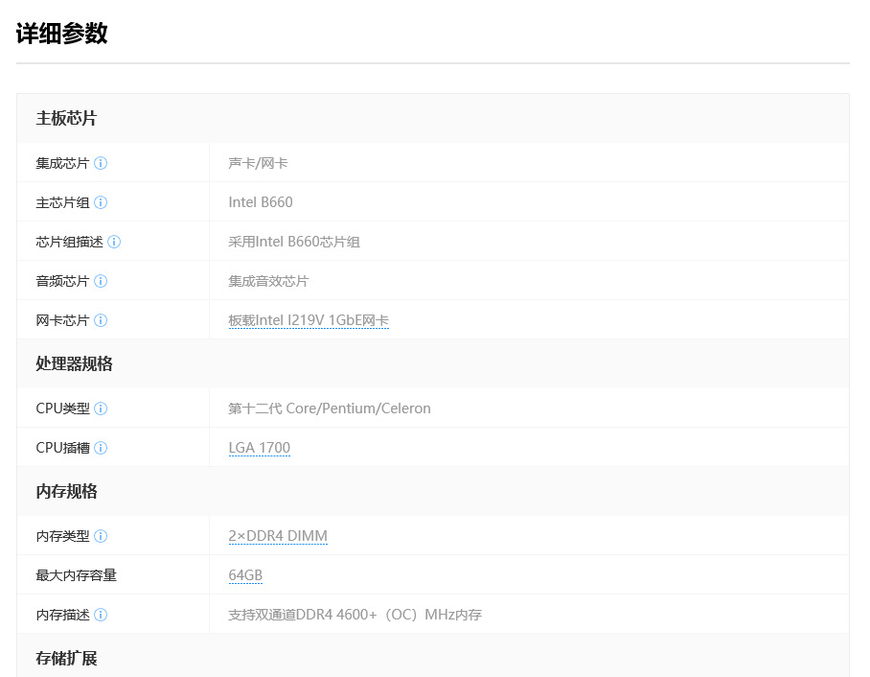The width and height of the screenshot is (870, 677).
Task: Show the info icon for 内存描述
Action: (101, 615)
